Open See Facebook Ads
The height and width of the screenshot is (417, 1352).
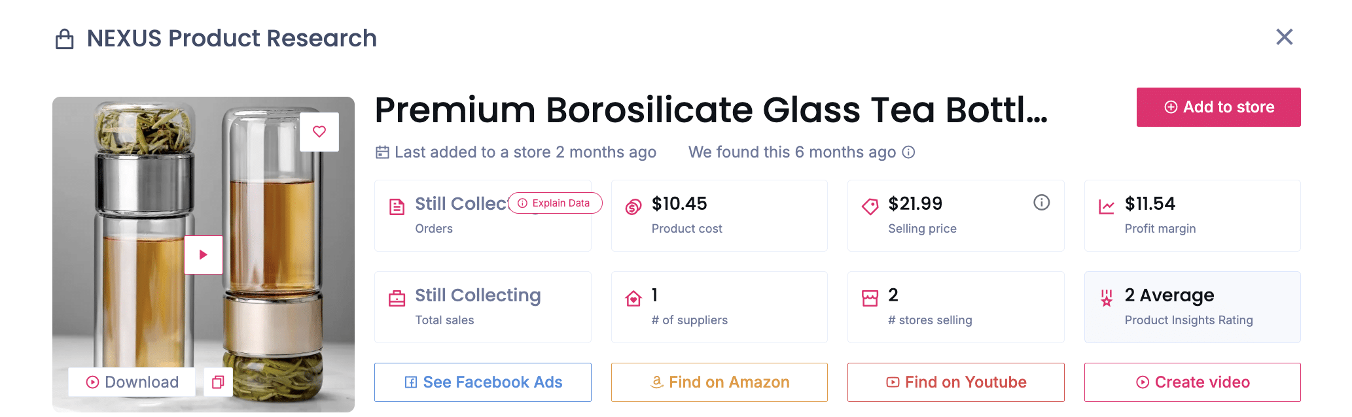pos(483,382)
